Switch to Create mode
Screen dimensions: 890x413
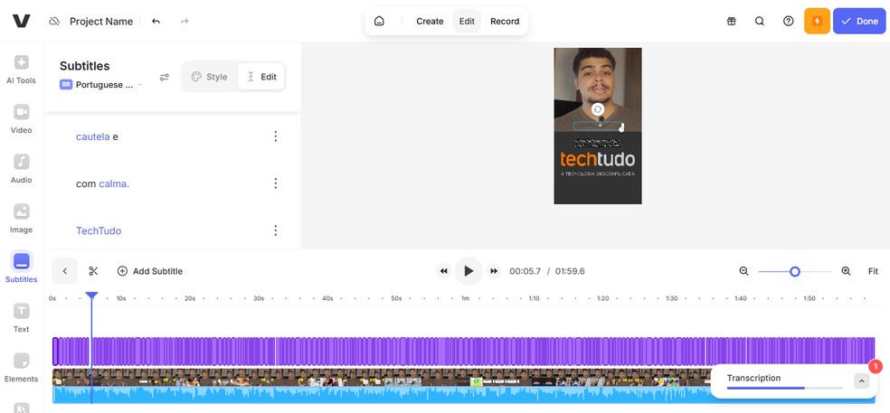[x=430, y=21]
